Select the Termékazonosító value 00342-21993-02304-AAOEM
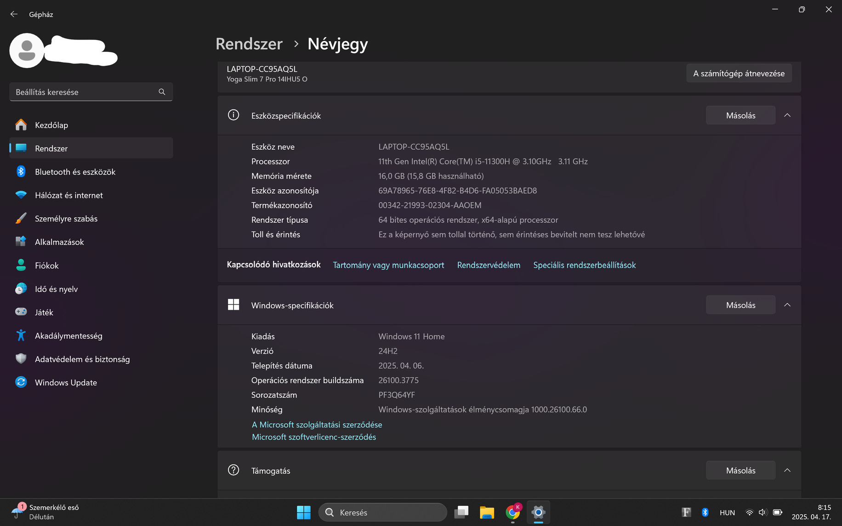Screen dimensions: 842x526 [x=430, y=205]
